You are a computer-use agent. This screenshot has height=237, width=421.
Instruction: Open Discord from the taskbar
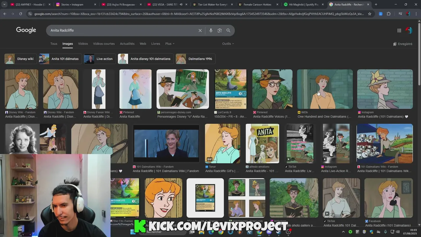point(269,232)
